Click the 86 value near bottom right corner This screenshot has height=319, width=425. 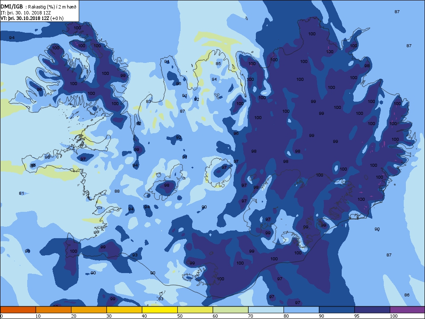[407, 295]
